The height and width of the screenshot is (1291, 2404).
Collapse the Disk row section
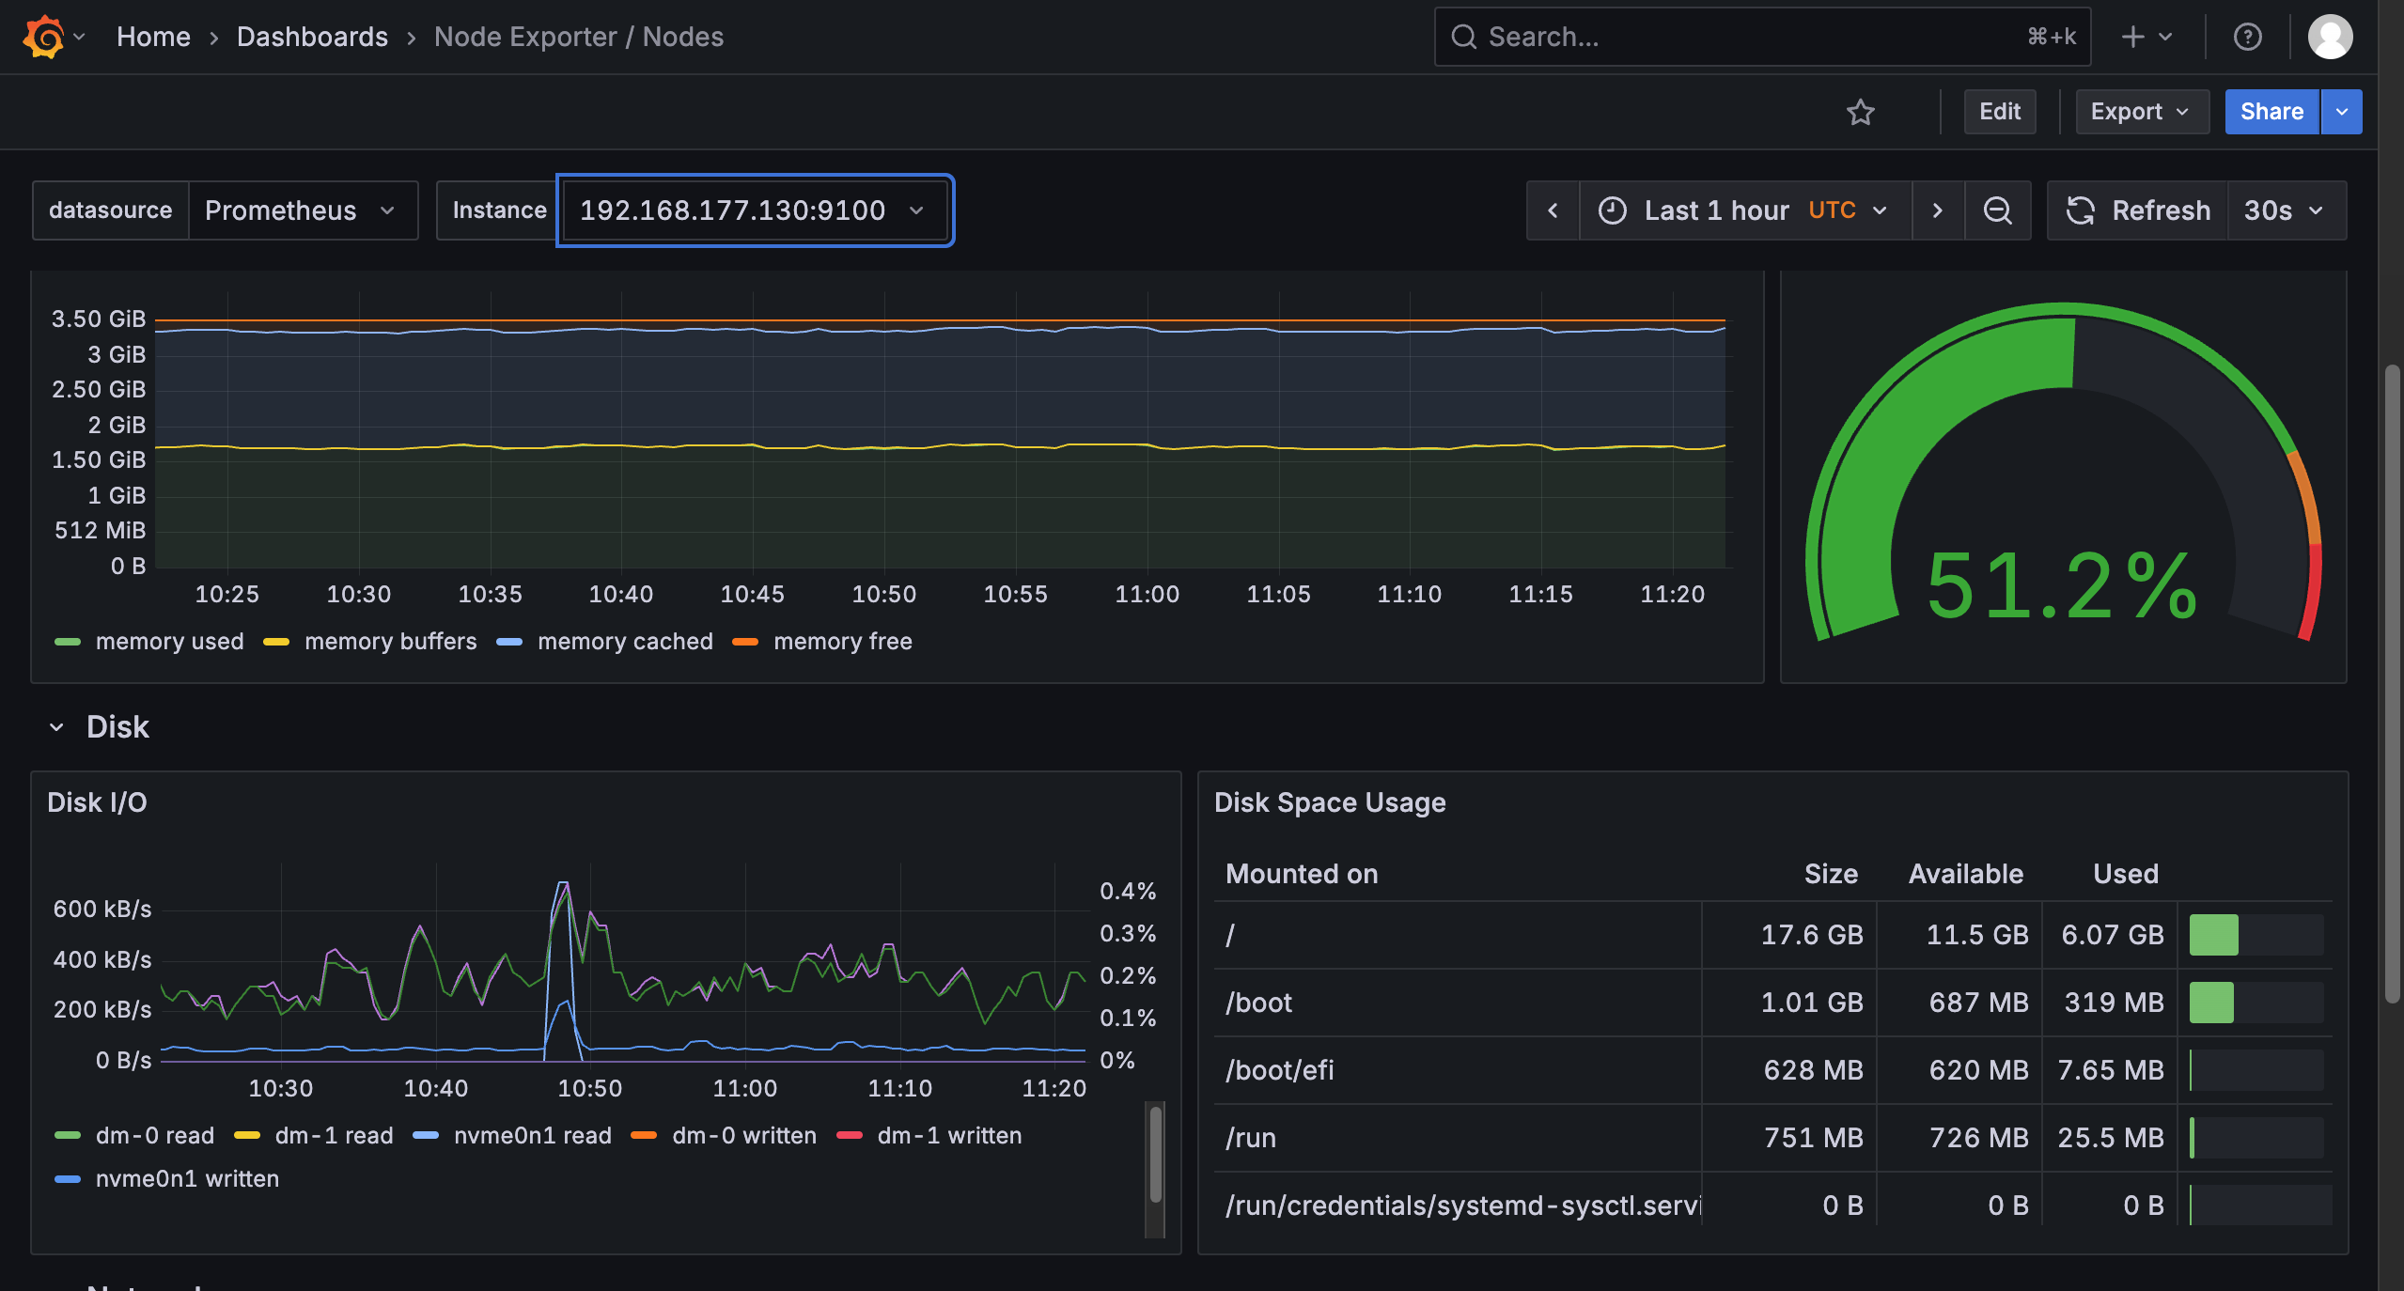(x=56, y=727)
